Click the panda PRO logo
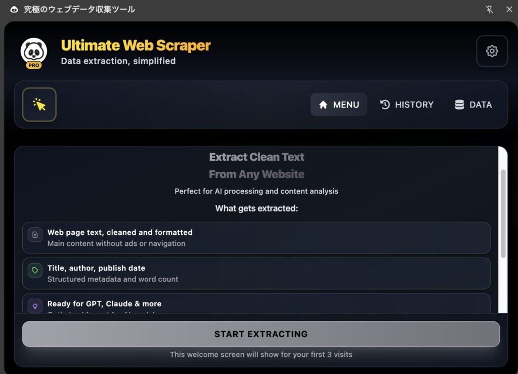This screenshot has width=518, height=374. (34, 53)
